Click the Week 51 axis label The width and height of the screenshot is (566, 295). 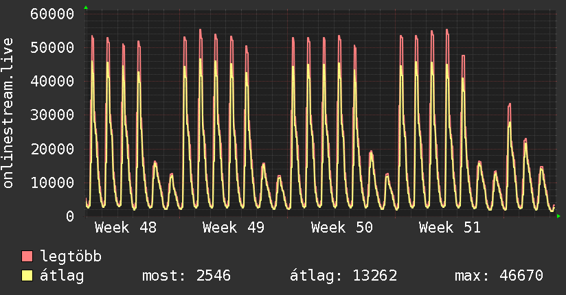[450, 228]
